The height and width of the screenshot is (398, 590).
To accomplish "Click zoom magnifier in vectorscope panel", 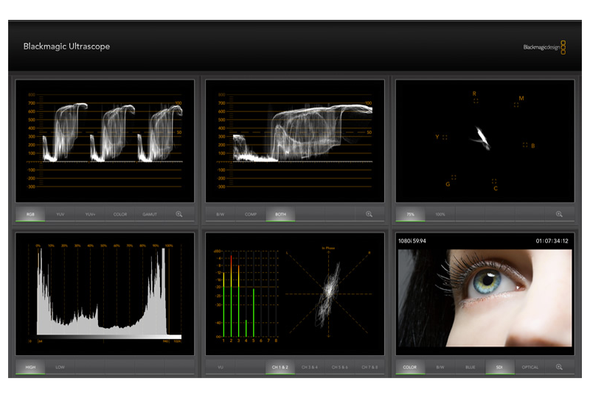I will point(559,214).
